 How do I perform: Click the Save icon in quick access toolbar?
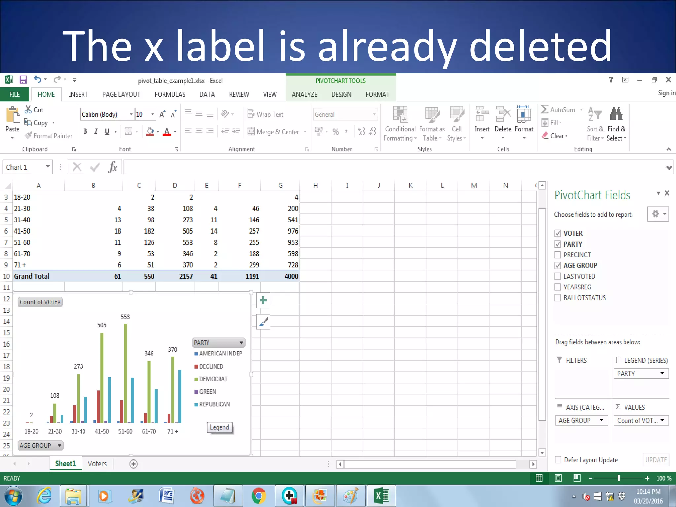(23, 80)
